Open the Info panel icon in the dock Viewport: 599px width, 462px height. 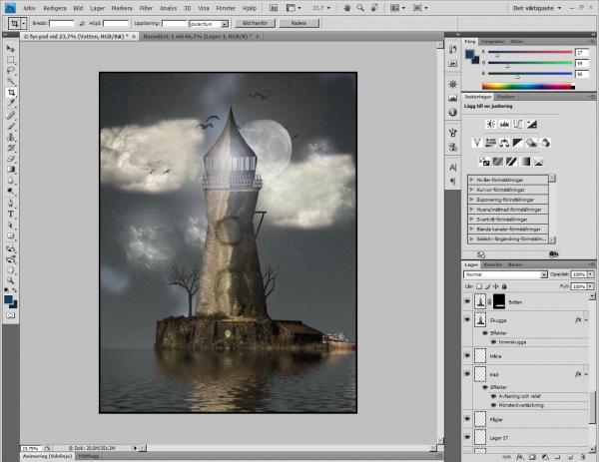click(x=452, y=112)
